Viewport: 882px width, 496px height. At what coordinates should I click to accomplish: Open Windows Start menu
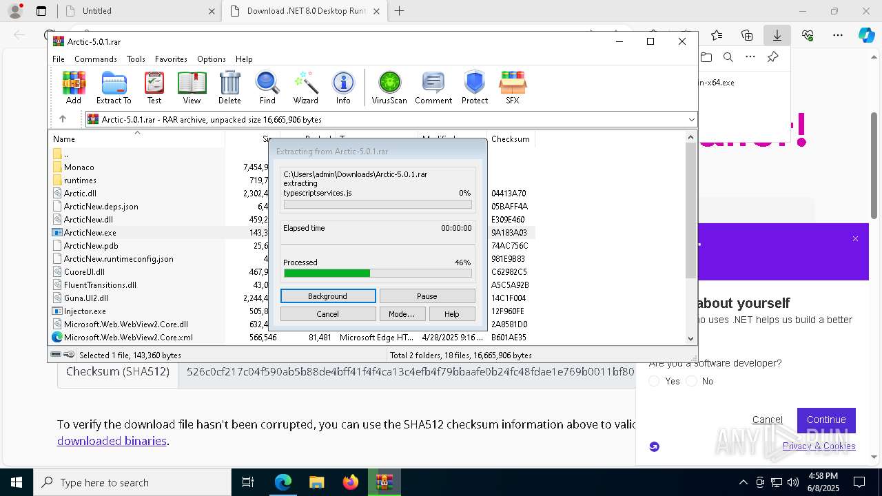[x=17, y=482]
